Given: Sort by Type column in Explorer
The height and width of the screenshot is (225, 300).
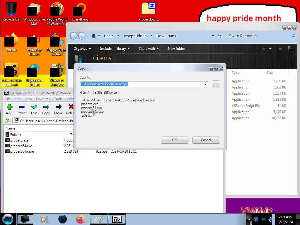Looking at the screenshot, I should click(x=236, y=73).
